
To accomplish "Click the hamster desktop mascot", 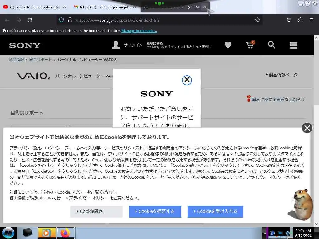I will click(301, 205).
